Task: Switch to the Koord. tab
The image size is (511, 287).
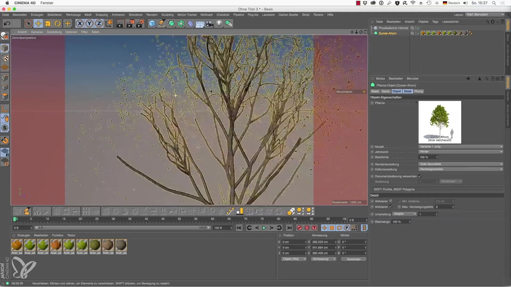Action: coord(386,91)
